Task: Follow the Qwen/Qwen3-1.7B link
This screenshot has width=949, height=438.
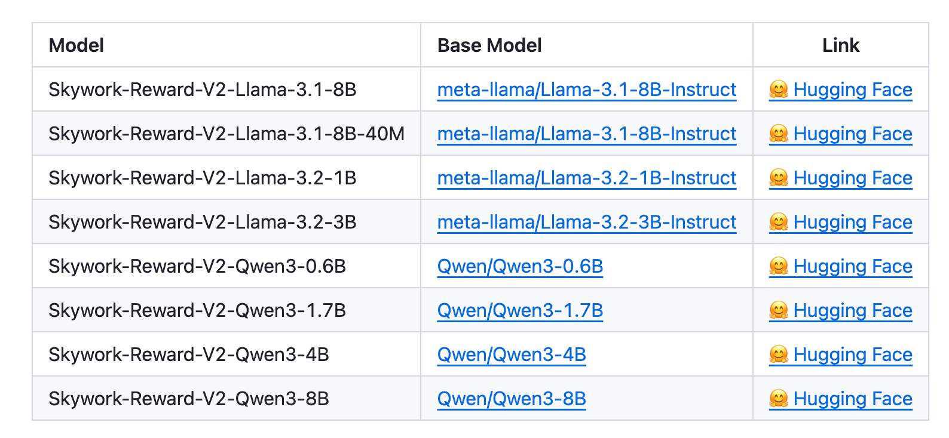Action: click(x=520, y=310)
